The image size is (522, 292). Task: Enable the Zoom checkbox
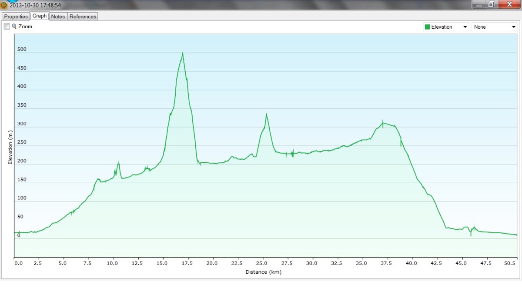point(7,27)
